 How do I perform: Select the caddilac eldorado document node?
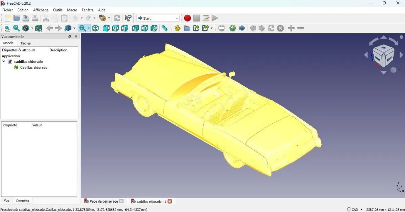tap(28, 62)
